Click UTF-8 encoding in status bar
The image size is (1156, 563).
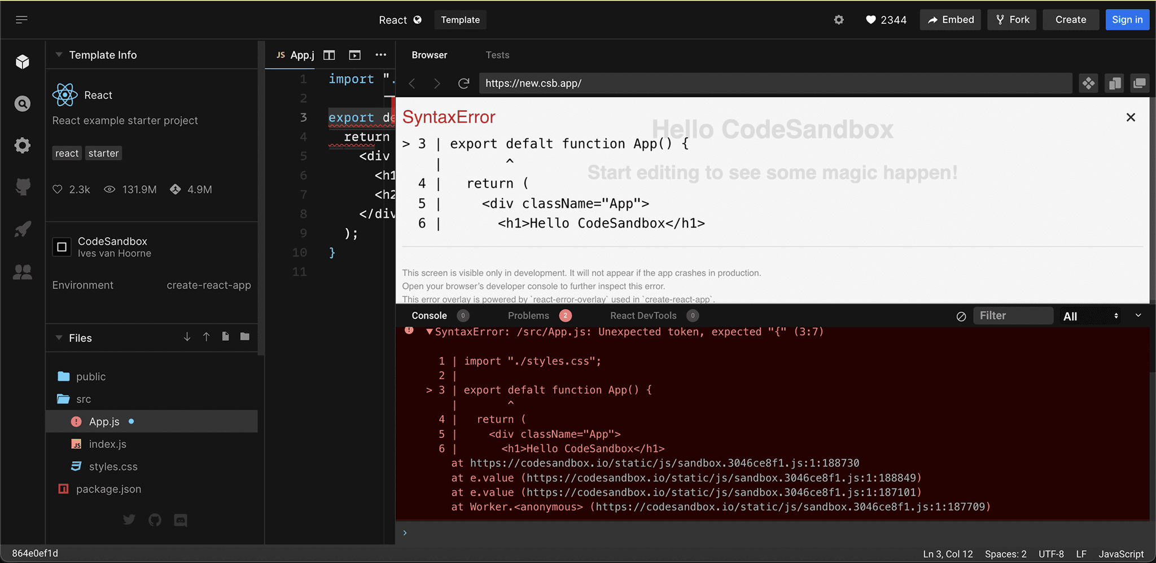(x=1051, y=554)
